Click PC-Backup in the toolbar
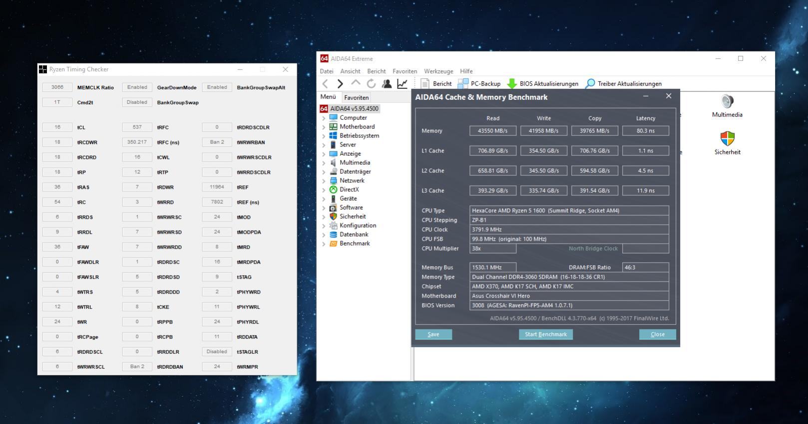Screen dimensions: 808x424 click(479, 84)
